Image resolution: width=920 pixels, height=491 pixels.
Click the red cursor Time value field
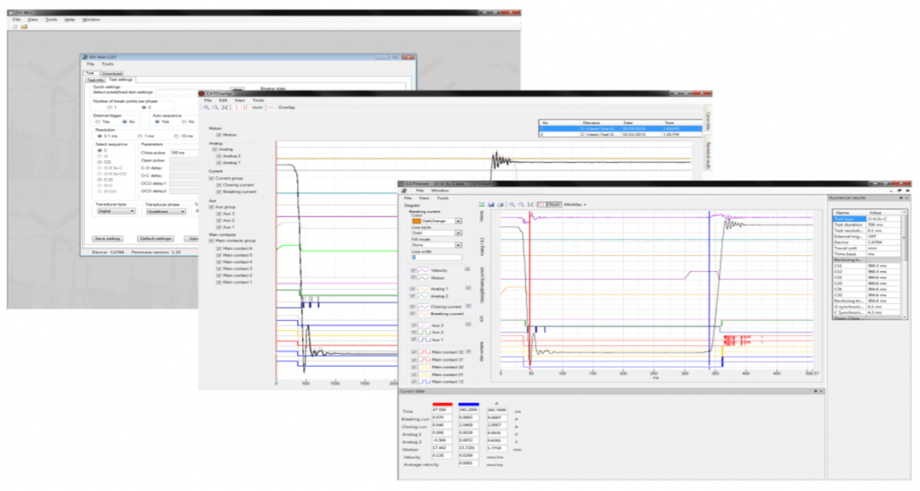[443, 411]
